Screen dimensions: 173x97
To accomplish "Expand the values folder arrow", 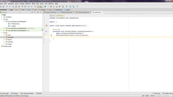I will pyautogui.click(x=4, y=44).
